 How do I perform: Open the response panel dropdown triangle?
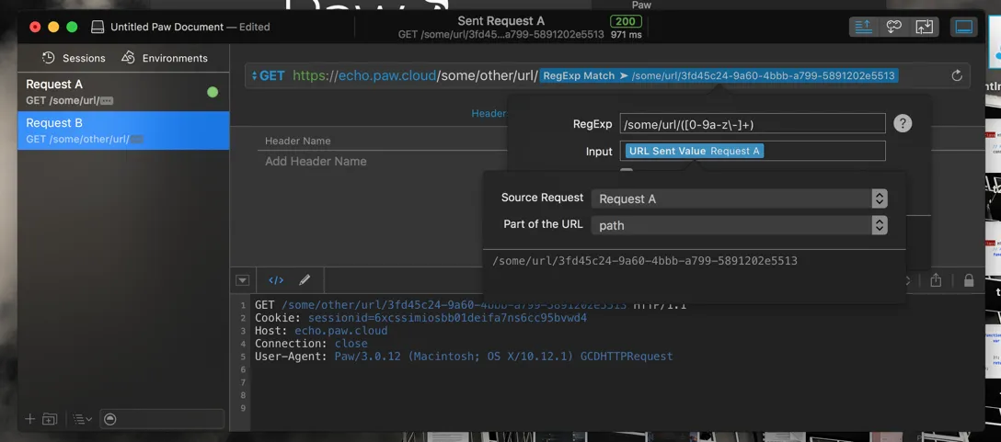[x=242, y=280]
